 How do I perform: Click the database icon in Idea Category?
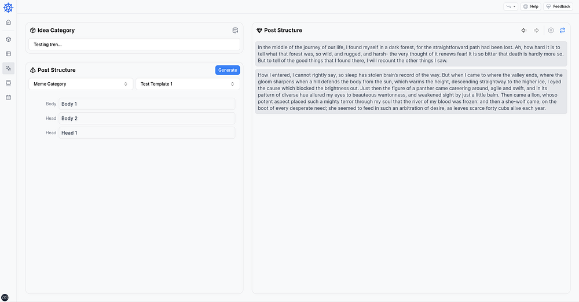tap(235, 30)
